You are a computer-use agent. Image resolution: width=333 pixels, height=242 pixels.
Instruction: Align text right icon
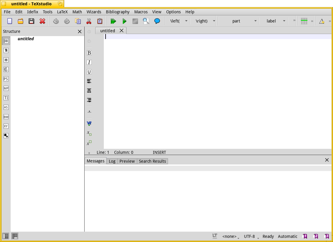click(89, 100)
